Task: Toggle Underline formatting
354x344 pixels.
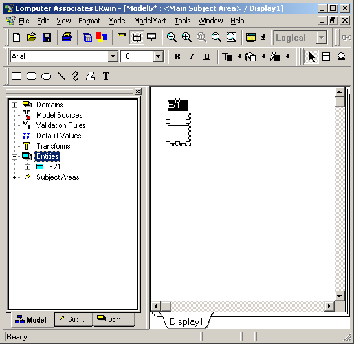Action: tap(206, 57)
